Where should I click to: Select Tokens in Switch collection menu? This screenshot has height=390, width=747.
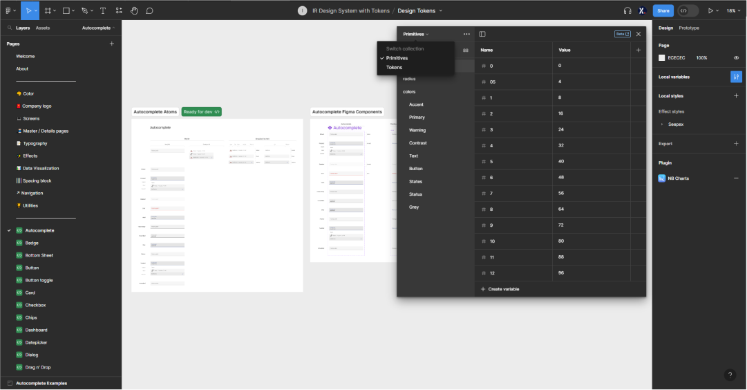tap(394, 68)
